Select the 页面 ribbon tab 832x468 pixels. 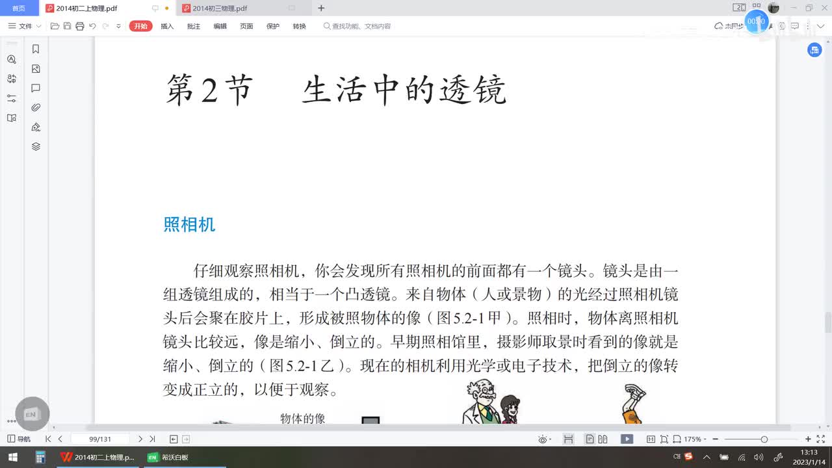(246, 26)
